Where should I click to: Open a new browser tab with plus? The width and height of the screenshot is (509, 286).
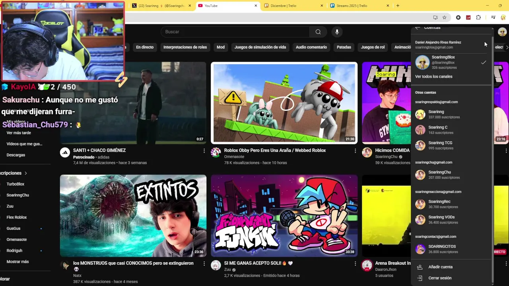coord(398,6)
